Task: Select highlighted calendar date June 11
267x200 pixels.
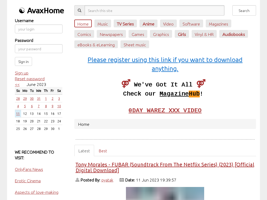Action: [x=18, y=114]
